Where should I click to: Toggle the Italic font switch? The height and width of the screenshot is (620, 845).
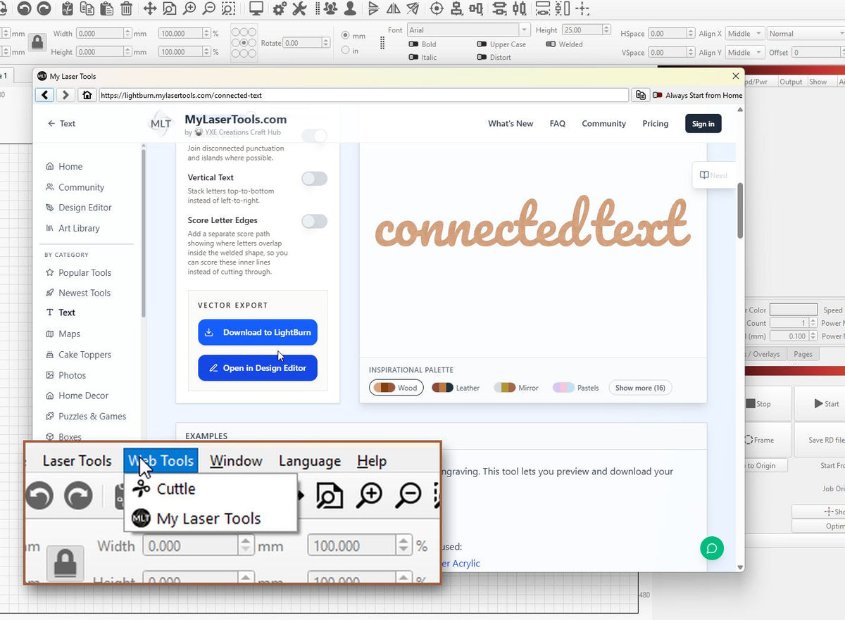pos(413,58)
